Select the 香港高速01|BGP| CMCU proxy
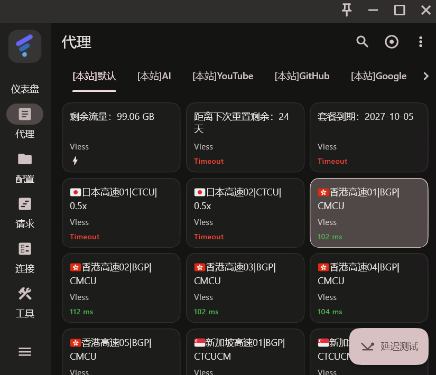Image resolution: width=436 pixels, height=375 pixels. point(369,213)
